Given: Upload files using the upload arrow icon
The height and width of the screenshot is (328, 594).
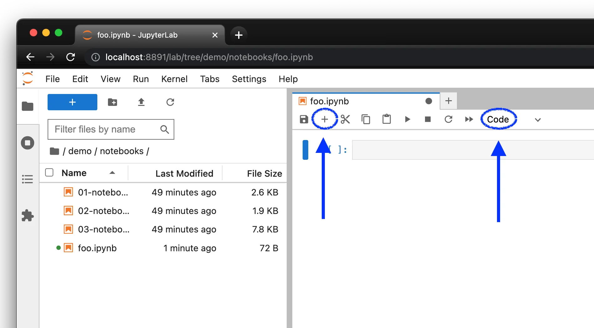Looking at the screenshot, I should [141, 102].
